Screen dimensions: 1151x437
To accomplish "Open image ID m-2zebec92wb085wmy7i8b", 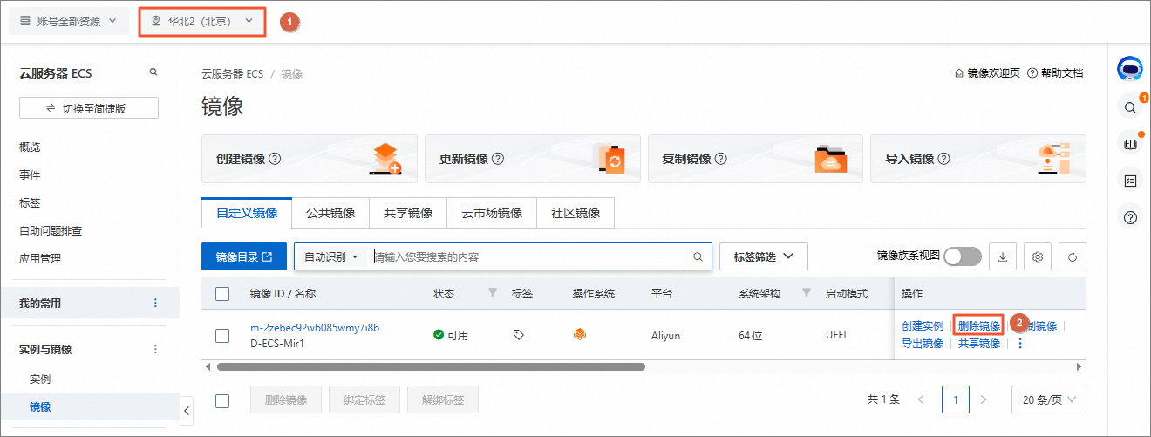I will pyautogui.click(x=315, y=328).
